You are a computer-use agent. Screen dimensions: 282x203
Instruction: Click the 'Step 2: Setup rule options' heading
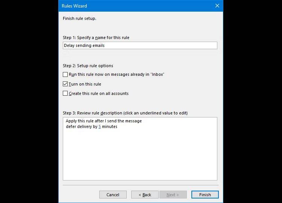[x=88, y=66]
